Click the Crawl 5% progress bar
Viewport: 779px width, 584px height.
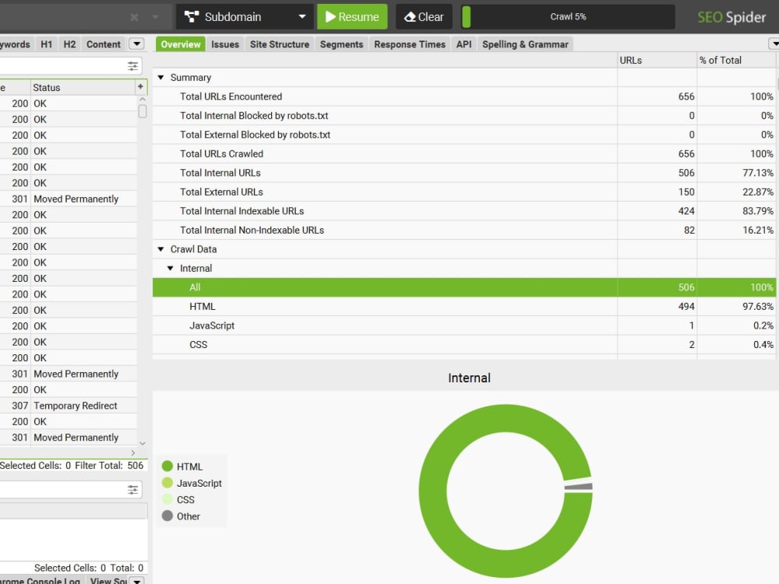click(568, 17)
